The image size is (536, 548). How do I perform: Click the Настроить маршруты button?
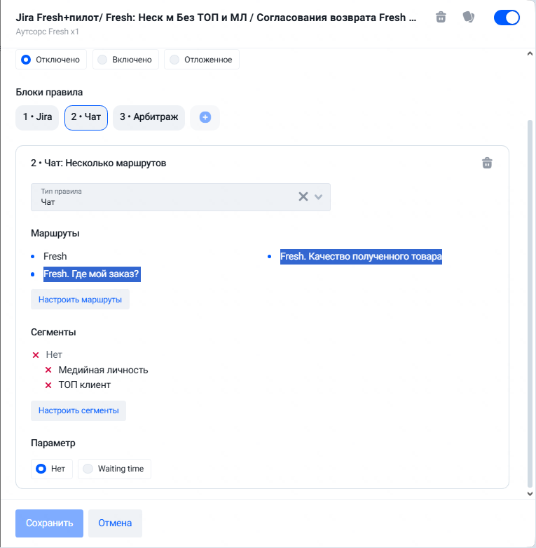[81, 300]
